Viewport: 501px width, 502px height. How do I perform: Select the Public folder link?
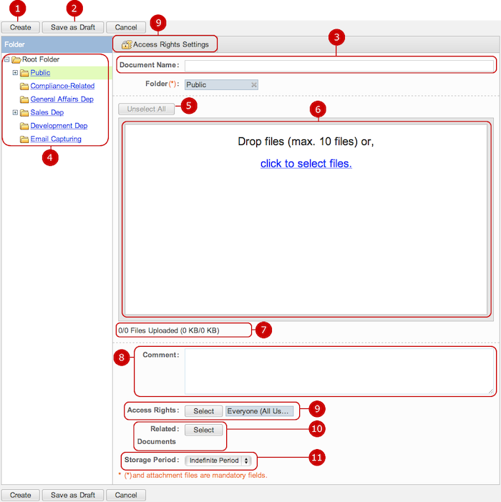(x=40, y=73)
